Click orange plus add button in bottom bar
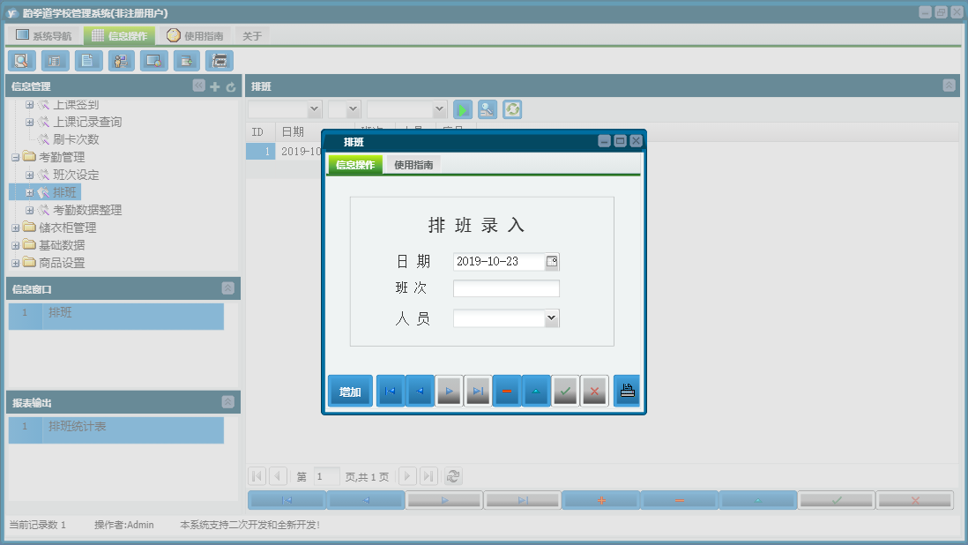Viewport: 968px width, 545px height. click(600, 500)
